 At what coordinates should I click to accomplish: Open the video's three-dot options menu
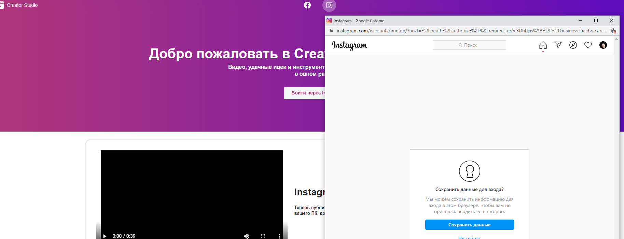click(x=279, y=236)
